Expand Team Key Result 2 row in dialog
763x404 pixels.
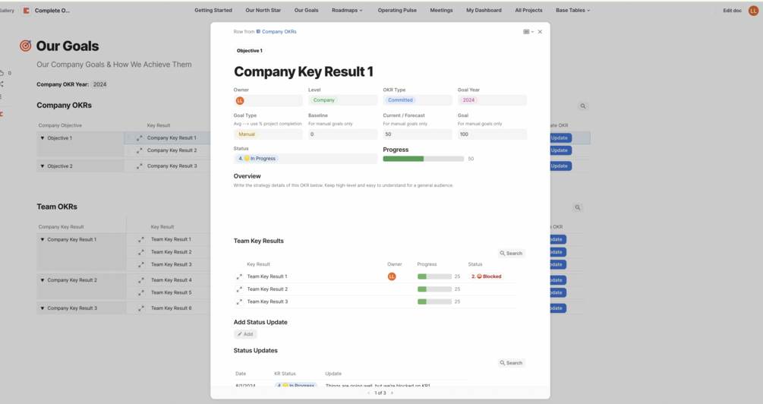(x=239, y=289)
